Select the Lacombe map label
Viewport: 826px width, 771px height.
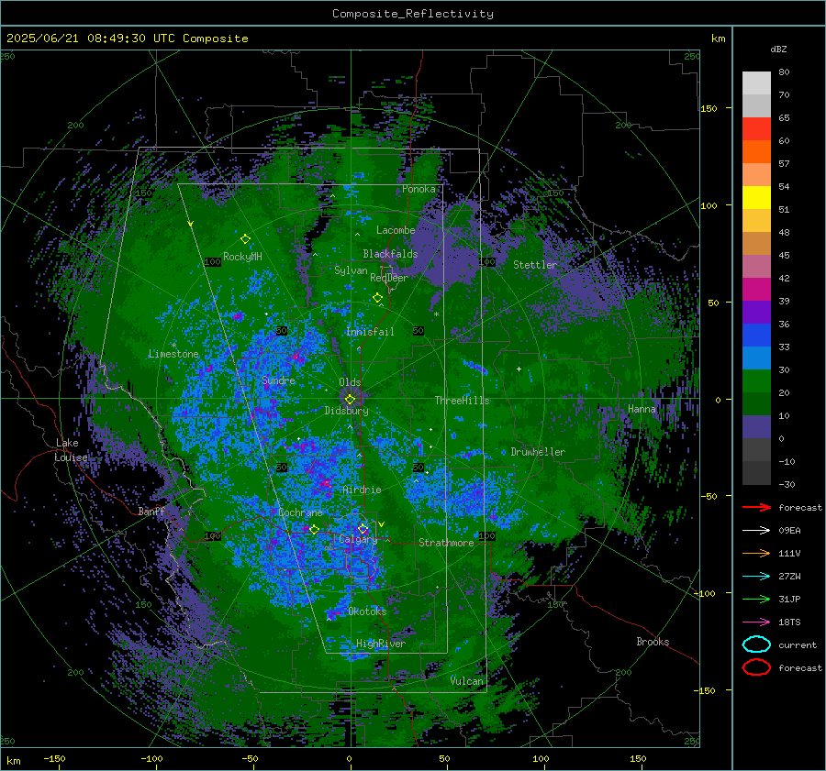click(x=396, y=230)
